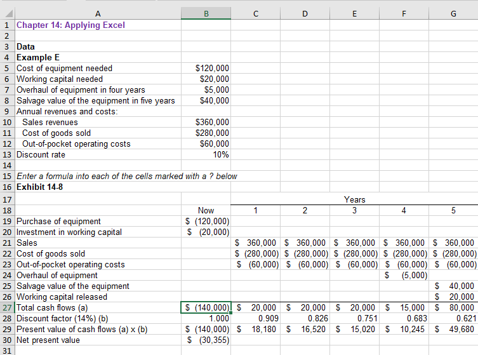The image size is (478, 355).
Task: Select row 1 header
Action: pos(8,25)
